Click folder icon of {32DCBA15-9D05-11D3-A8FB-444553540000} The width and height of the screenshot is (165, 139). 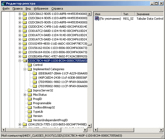pyautogui.click(x=25, y=22)
